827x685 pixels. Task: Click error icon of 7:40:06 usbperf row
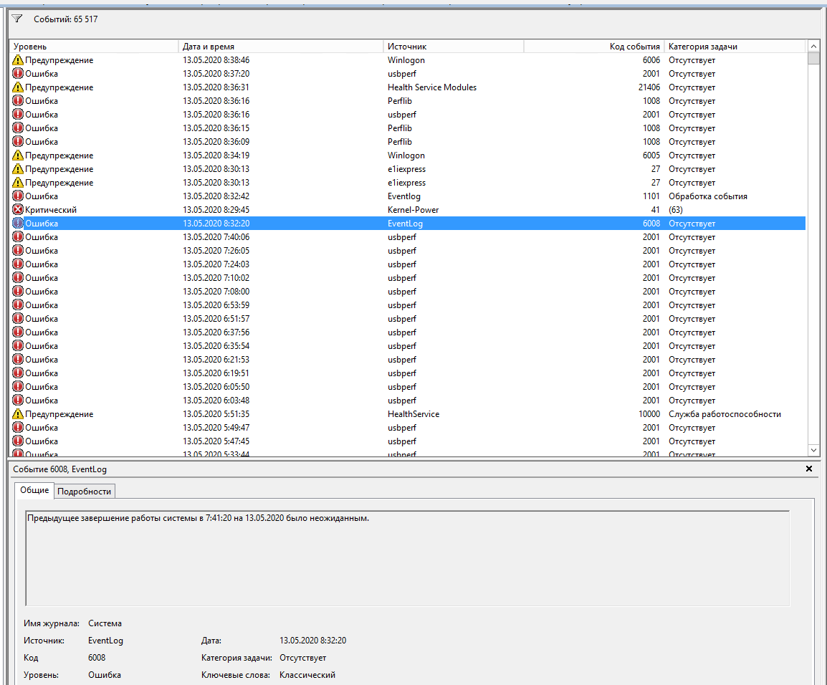point(18,237)
